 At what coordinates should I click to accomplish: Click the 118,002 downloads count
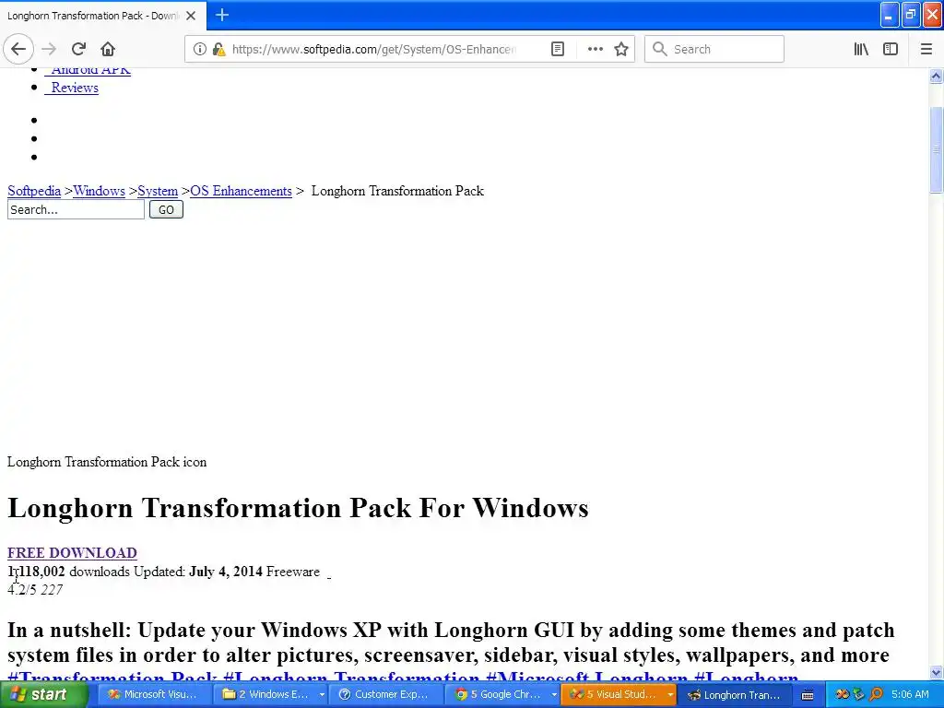(x=36, y=572)
